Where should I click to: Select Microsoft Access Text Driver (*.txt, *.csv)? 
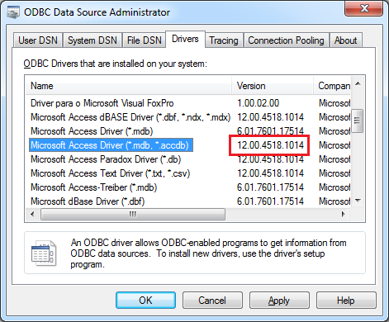(x=111, y=173)
